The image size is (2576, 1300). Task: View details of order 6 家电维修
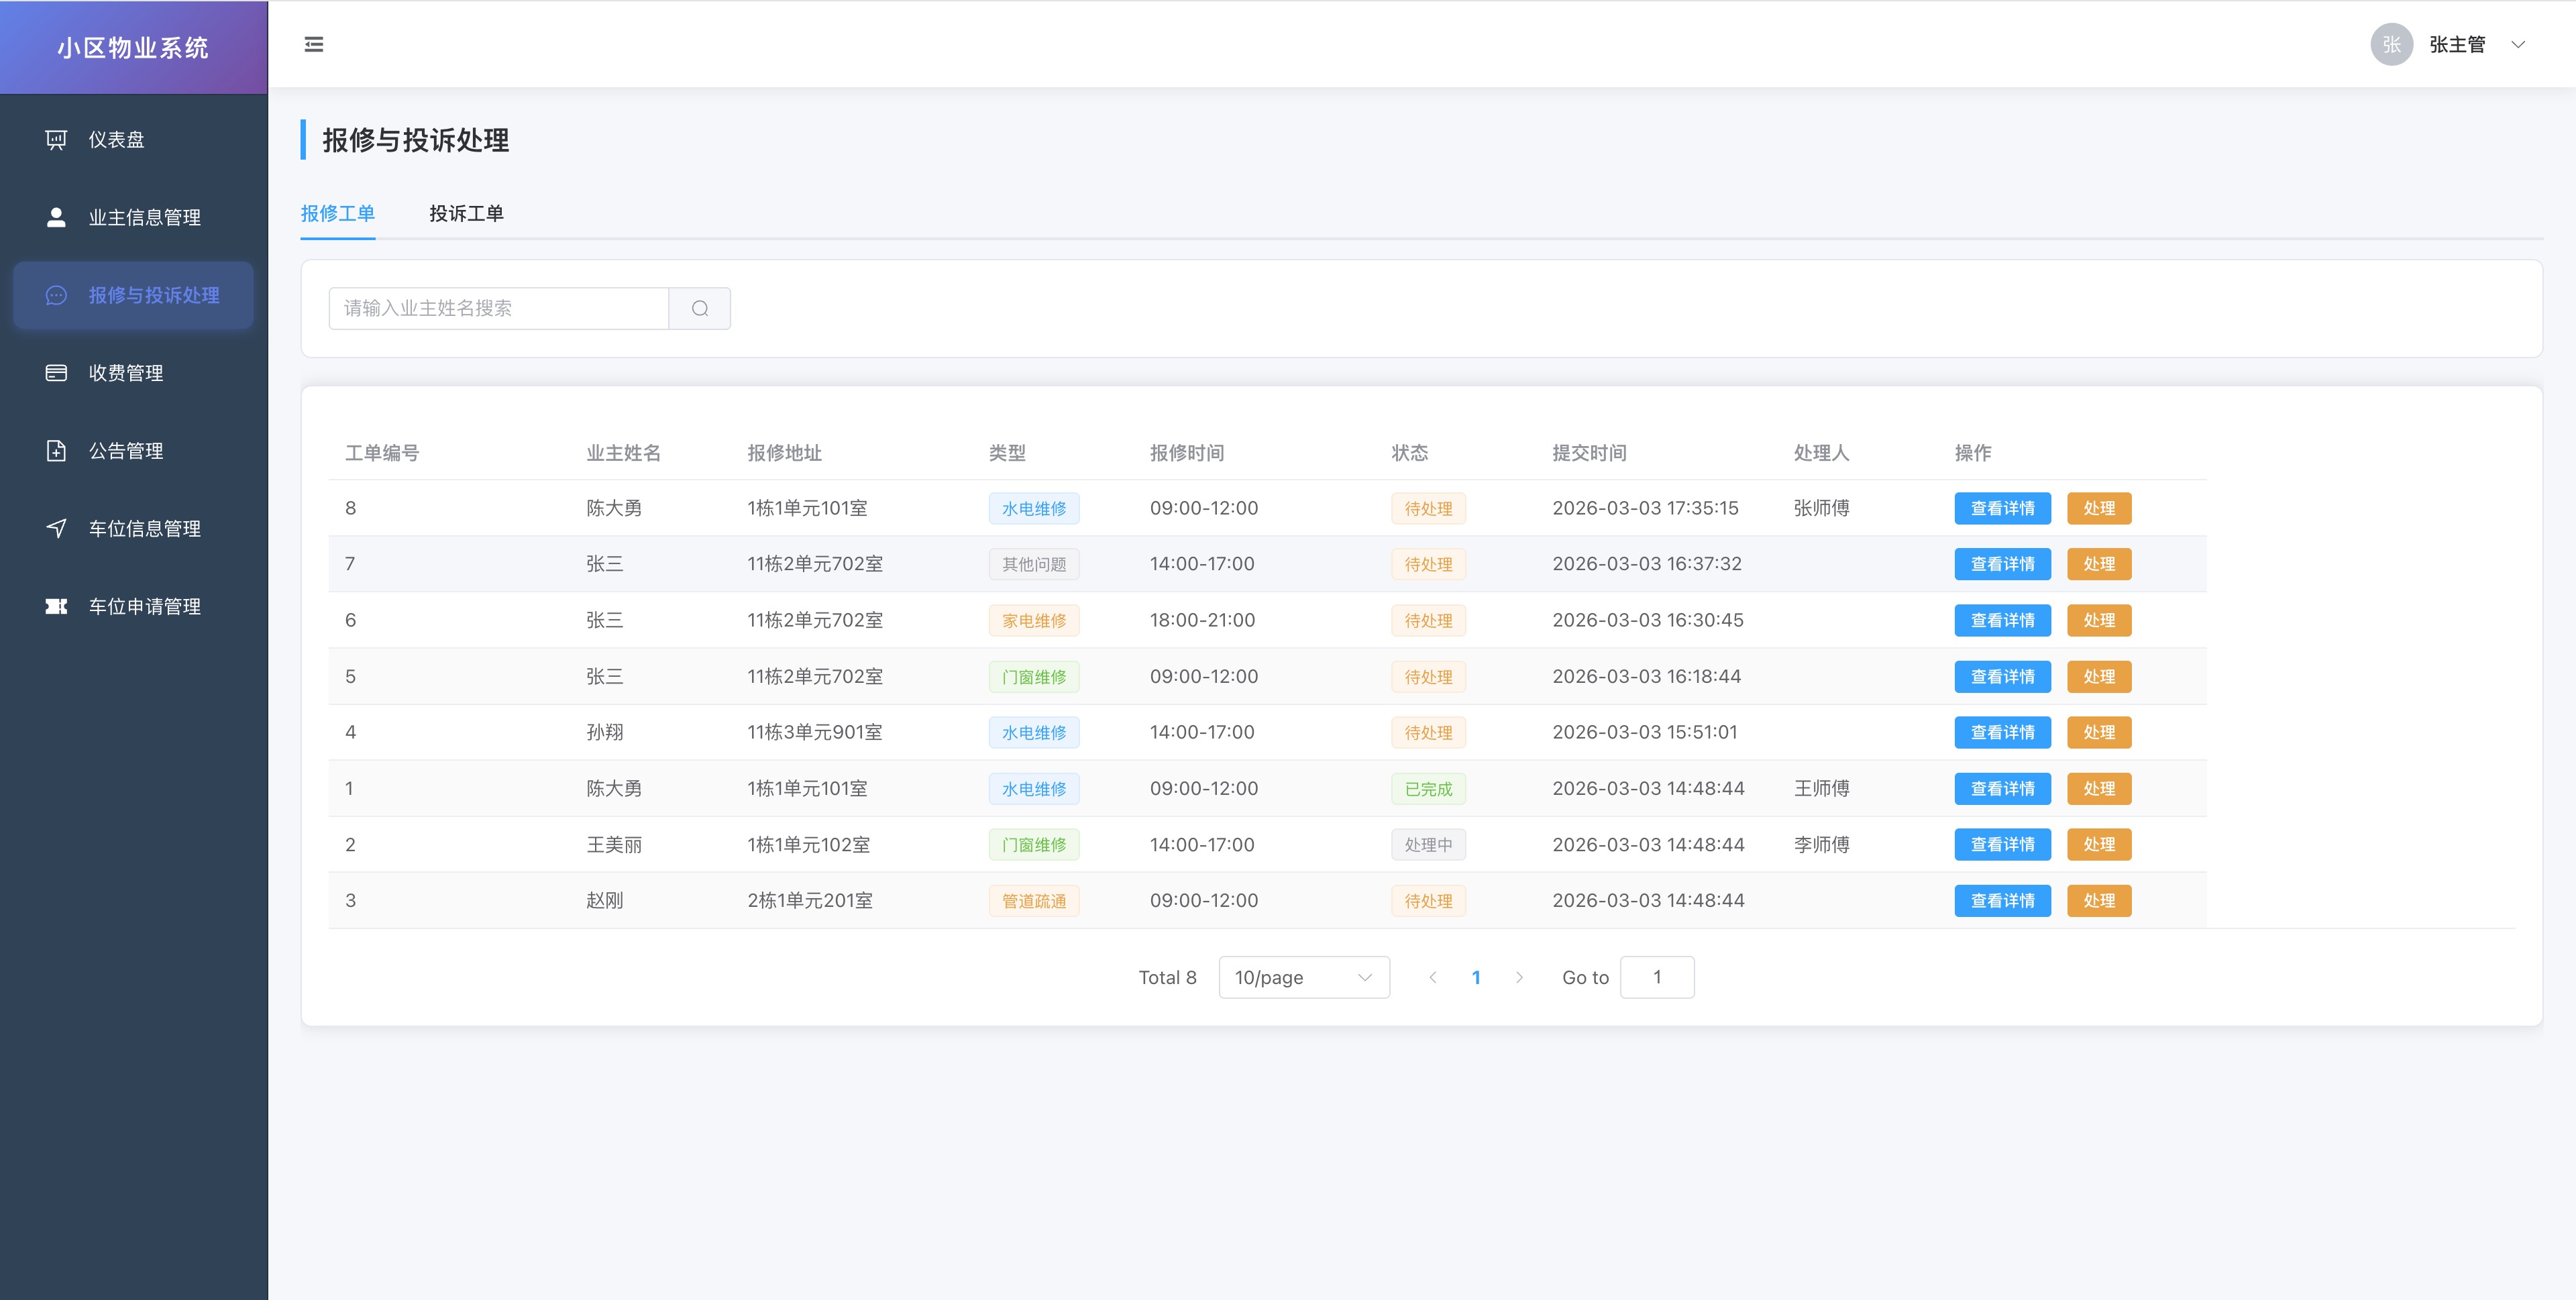[2002, 620]
